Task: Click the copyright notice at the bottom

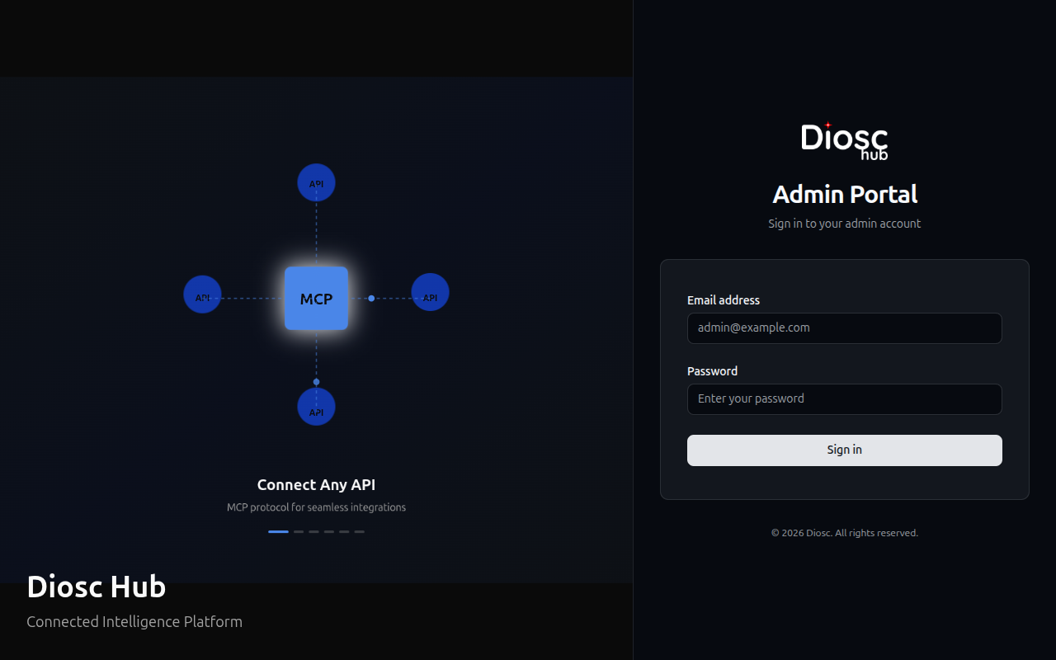Action: pos(844,533)
